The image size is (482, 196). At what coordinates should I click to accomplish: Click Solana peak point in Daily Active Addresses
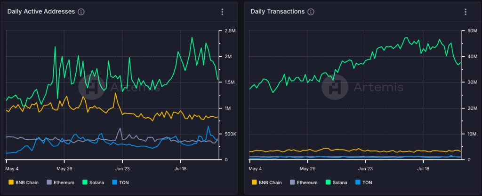[192, 38]
